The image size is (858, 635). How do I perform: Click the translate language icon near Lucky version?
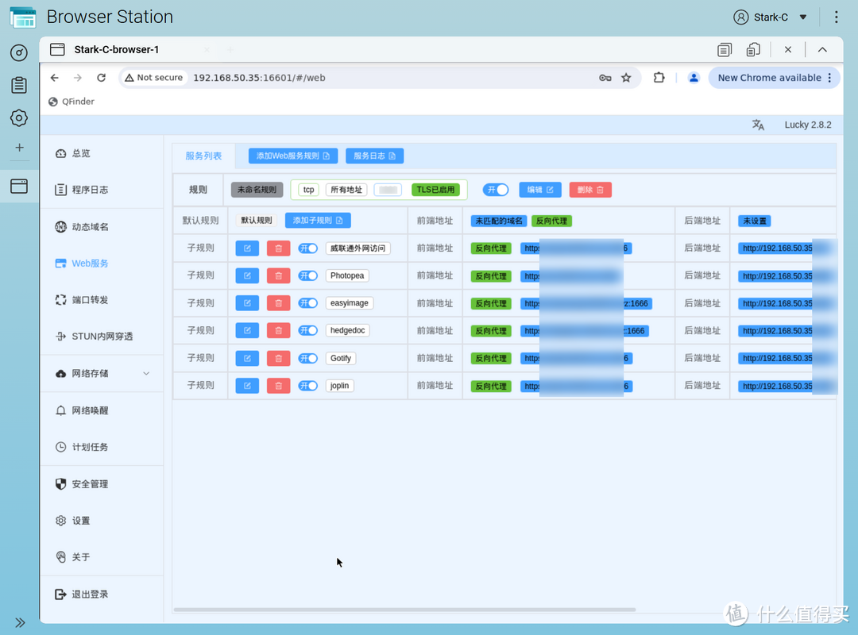coord(758,125)
